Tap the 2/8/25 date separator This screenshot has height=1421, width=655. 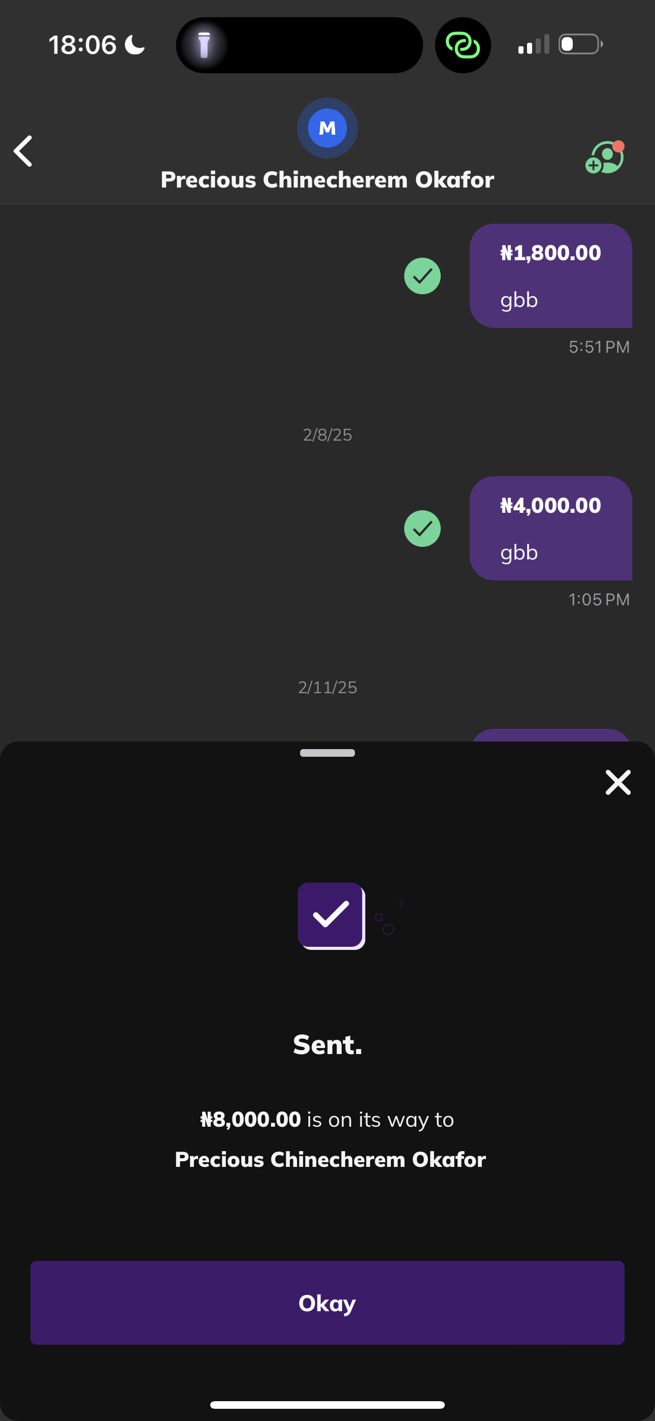(x=327, y=435)
